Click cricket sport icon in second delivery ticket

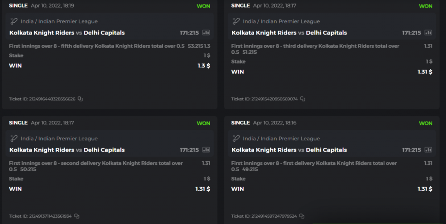tap(14, 139)
